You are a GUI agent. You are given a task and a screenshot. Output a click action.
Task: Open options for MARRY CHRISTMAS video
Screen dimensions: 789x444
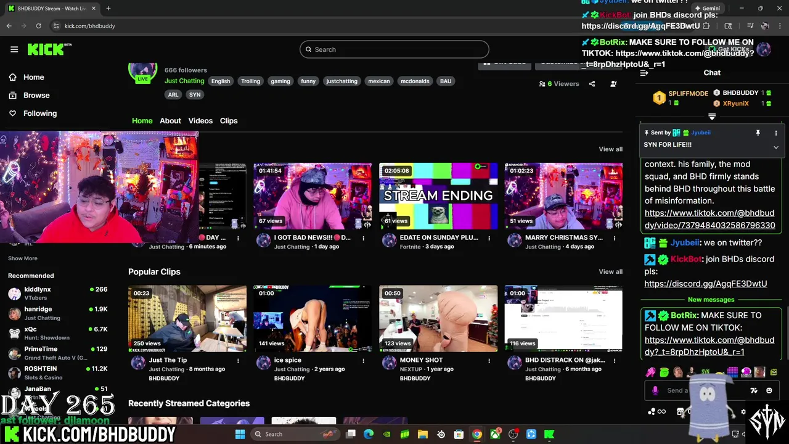click(615, 238)
